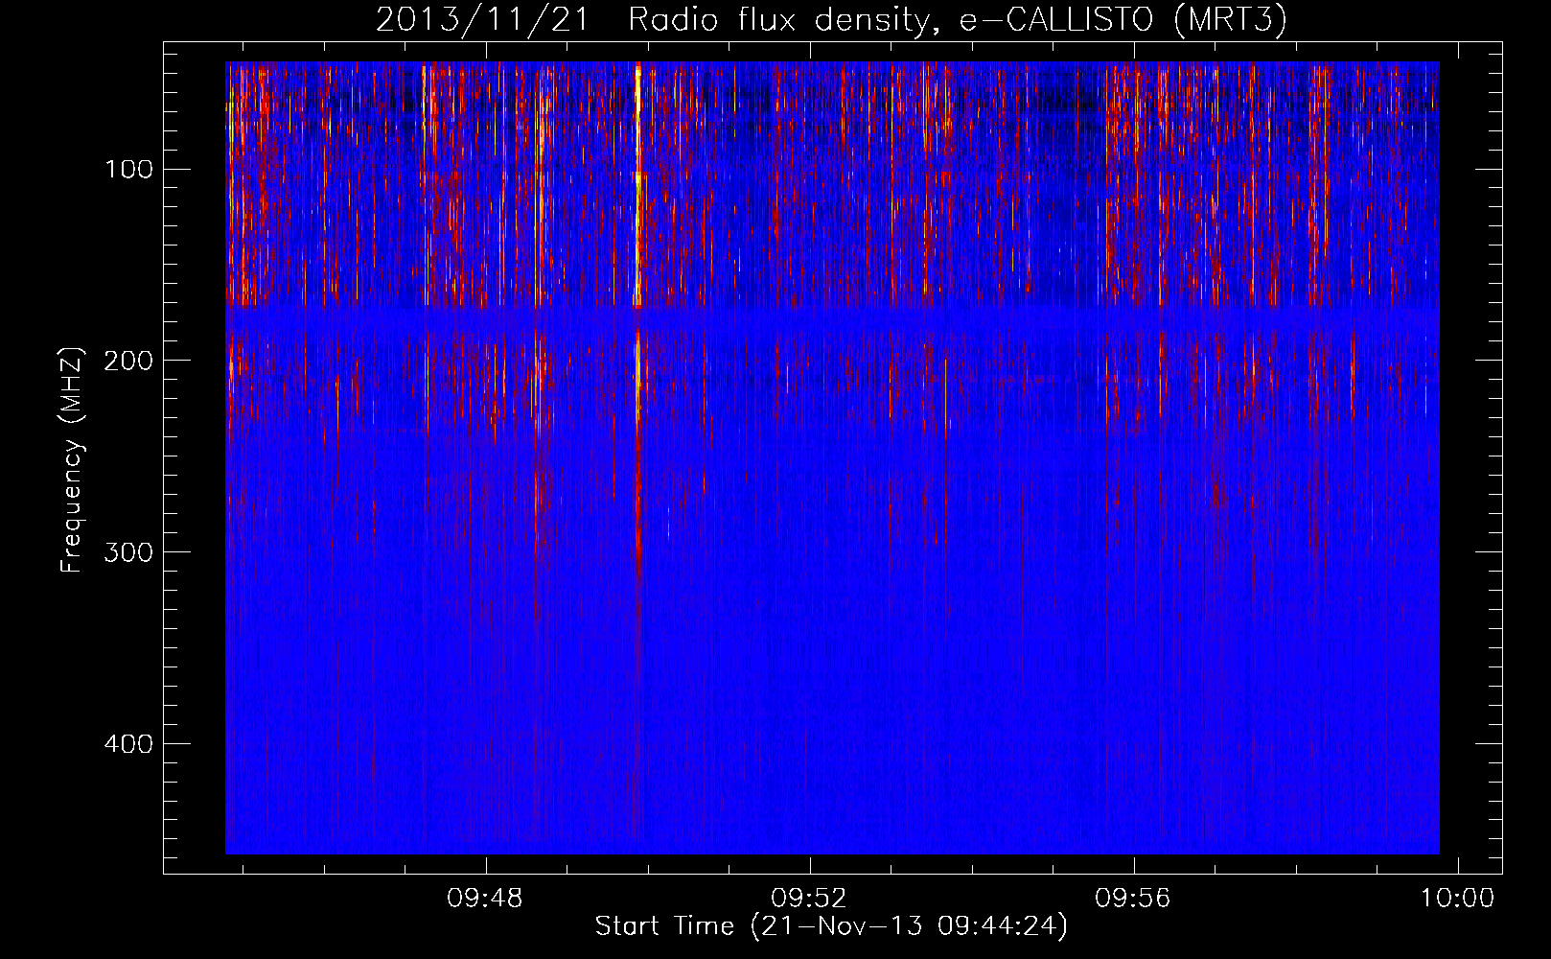Click the '300' frequency tick label

pyautogui.click(x=128, y=552)
